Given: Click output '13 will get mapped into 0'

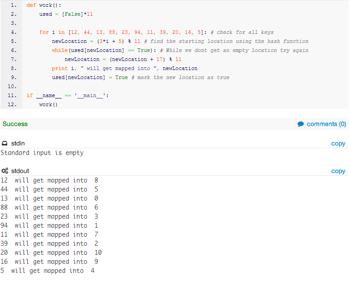Looking at the screenshot, I should [x=49, y=198].
